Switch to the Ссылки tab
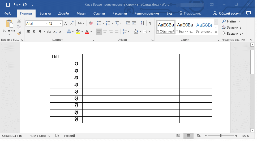The image size is (257, 141). pos(99,13)
